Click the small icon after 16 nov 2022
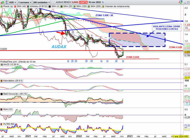 (x=103, y=2)
